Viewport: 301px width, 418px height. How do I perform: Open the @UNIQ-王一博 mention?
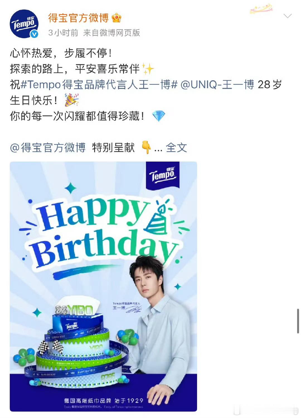pyautogui.click(x=217, y=84)
